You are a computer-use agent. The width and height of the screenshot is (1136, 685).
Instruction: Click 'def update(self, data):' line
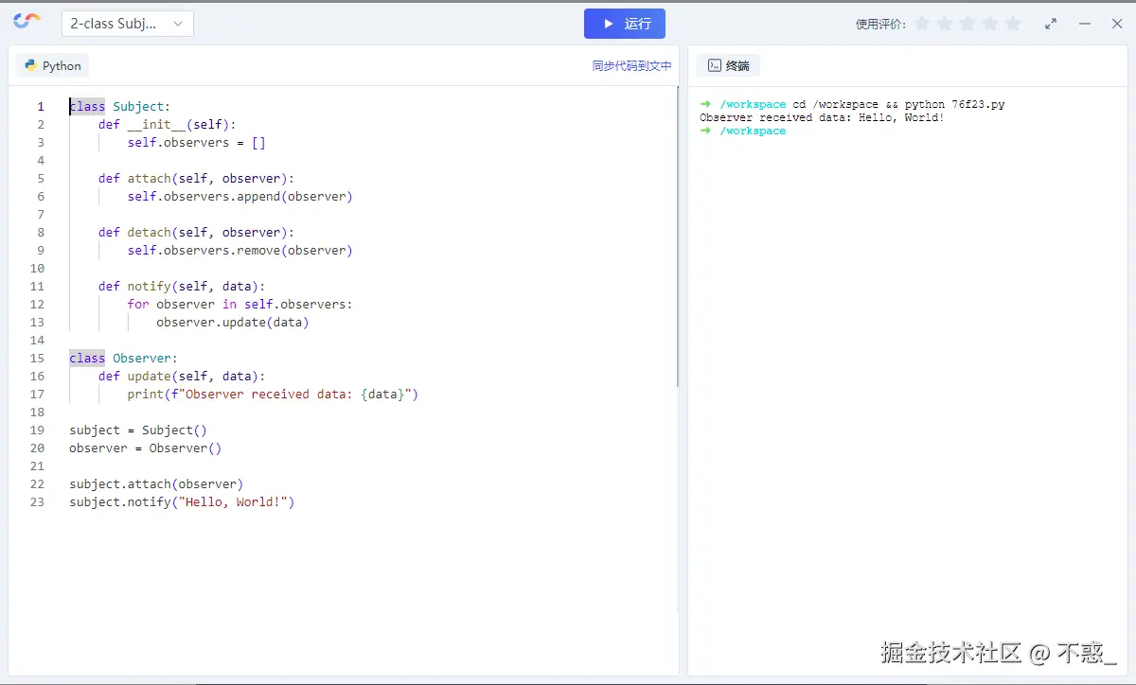182,377
